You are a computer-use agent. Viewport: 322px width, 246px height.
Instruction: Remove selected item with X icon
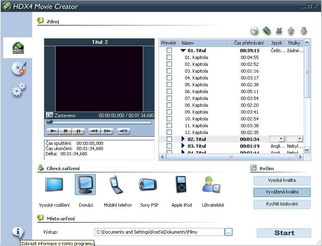[279, 31]
